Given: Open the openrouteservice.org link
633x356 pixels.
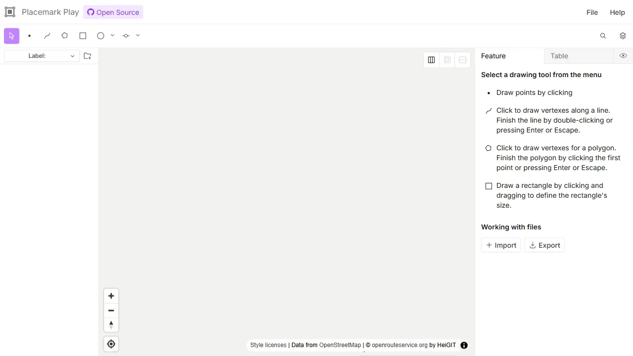Looking at the screenshot, I should coord(400,345).
